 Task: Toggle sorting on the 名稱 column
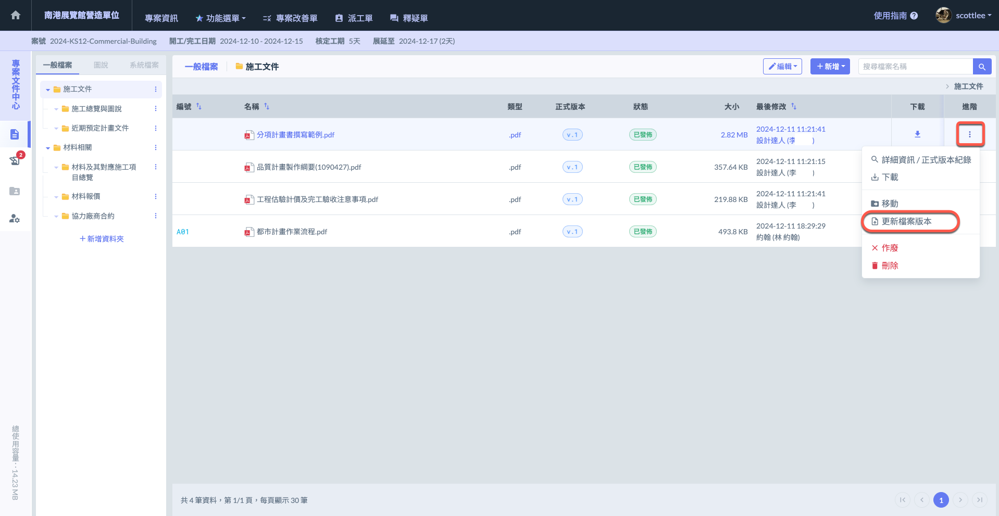[x=267, y=106]
